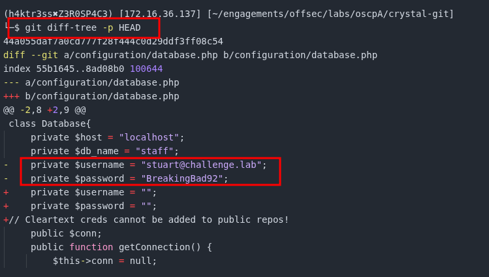This screenshot has height=277, width=489.
Task: Click the index 55b1645..8ad08b0 line
Action: click(x=83, y=69)
